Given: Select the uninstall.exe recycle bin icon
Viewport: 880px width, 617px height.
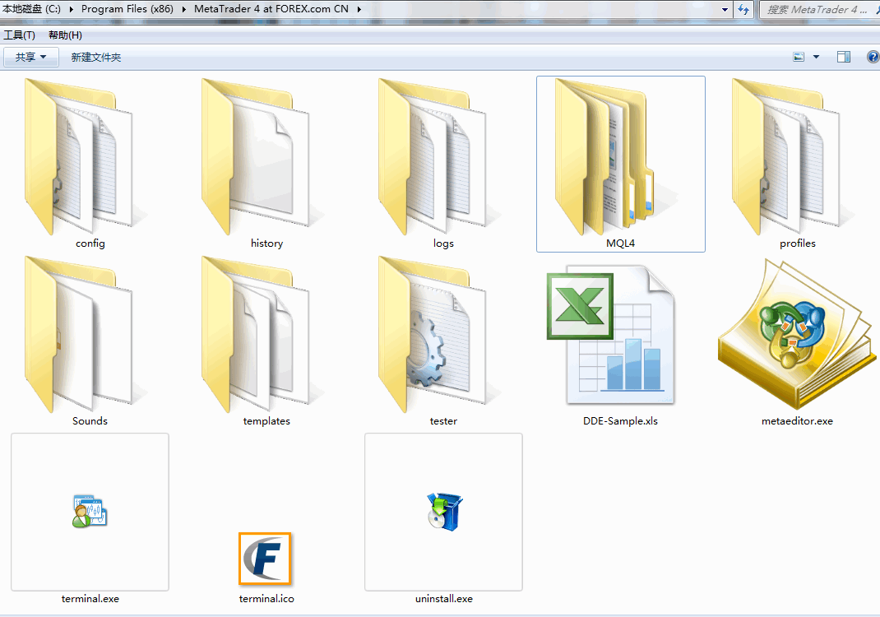Looking at the screenshot, I should point(444,512).
